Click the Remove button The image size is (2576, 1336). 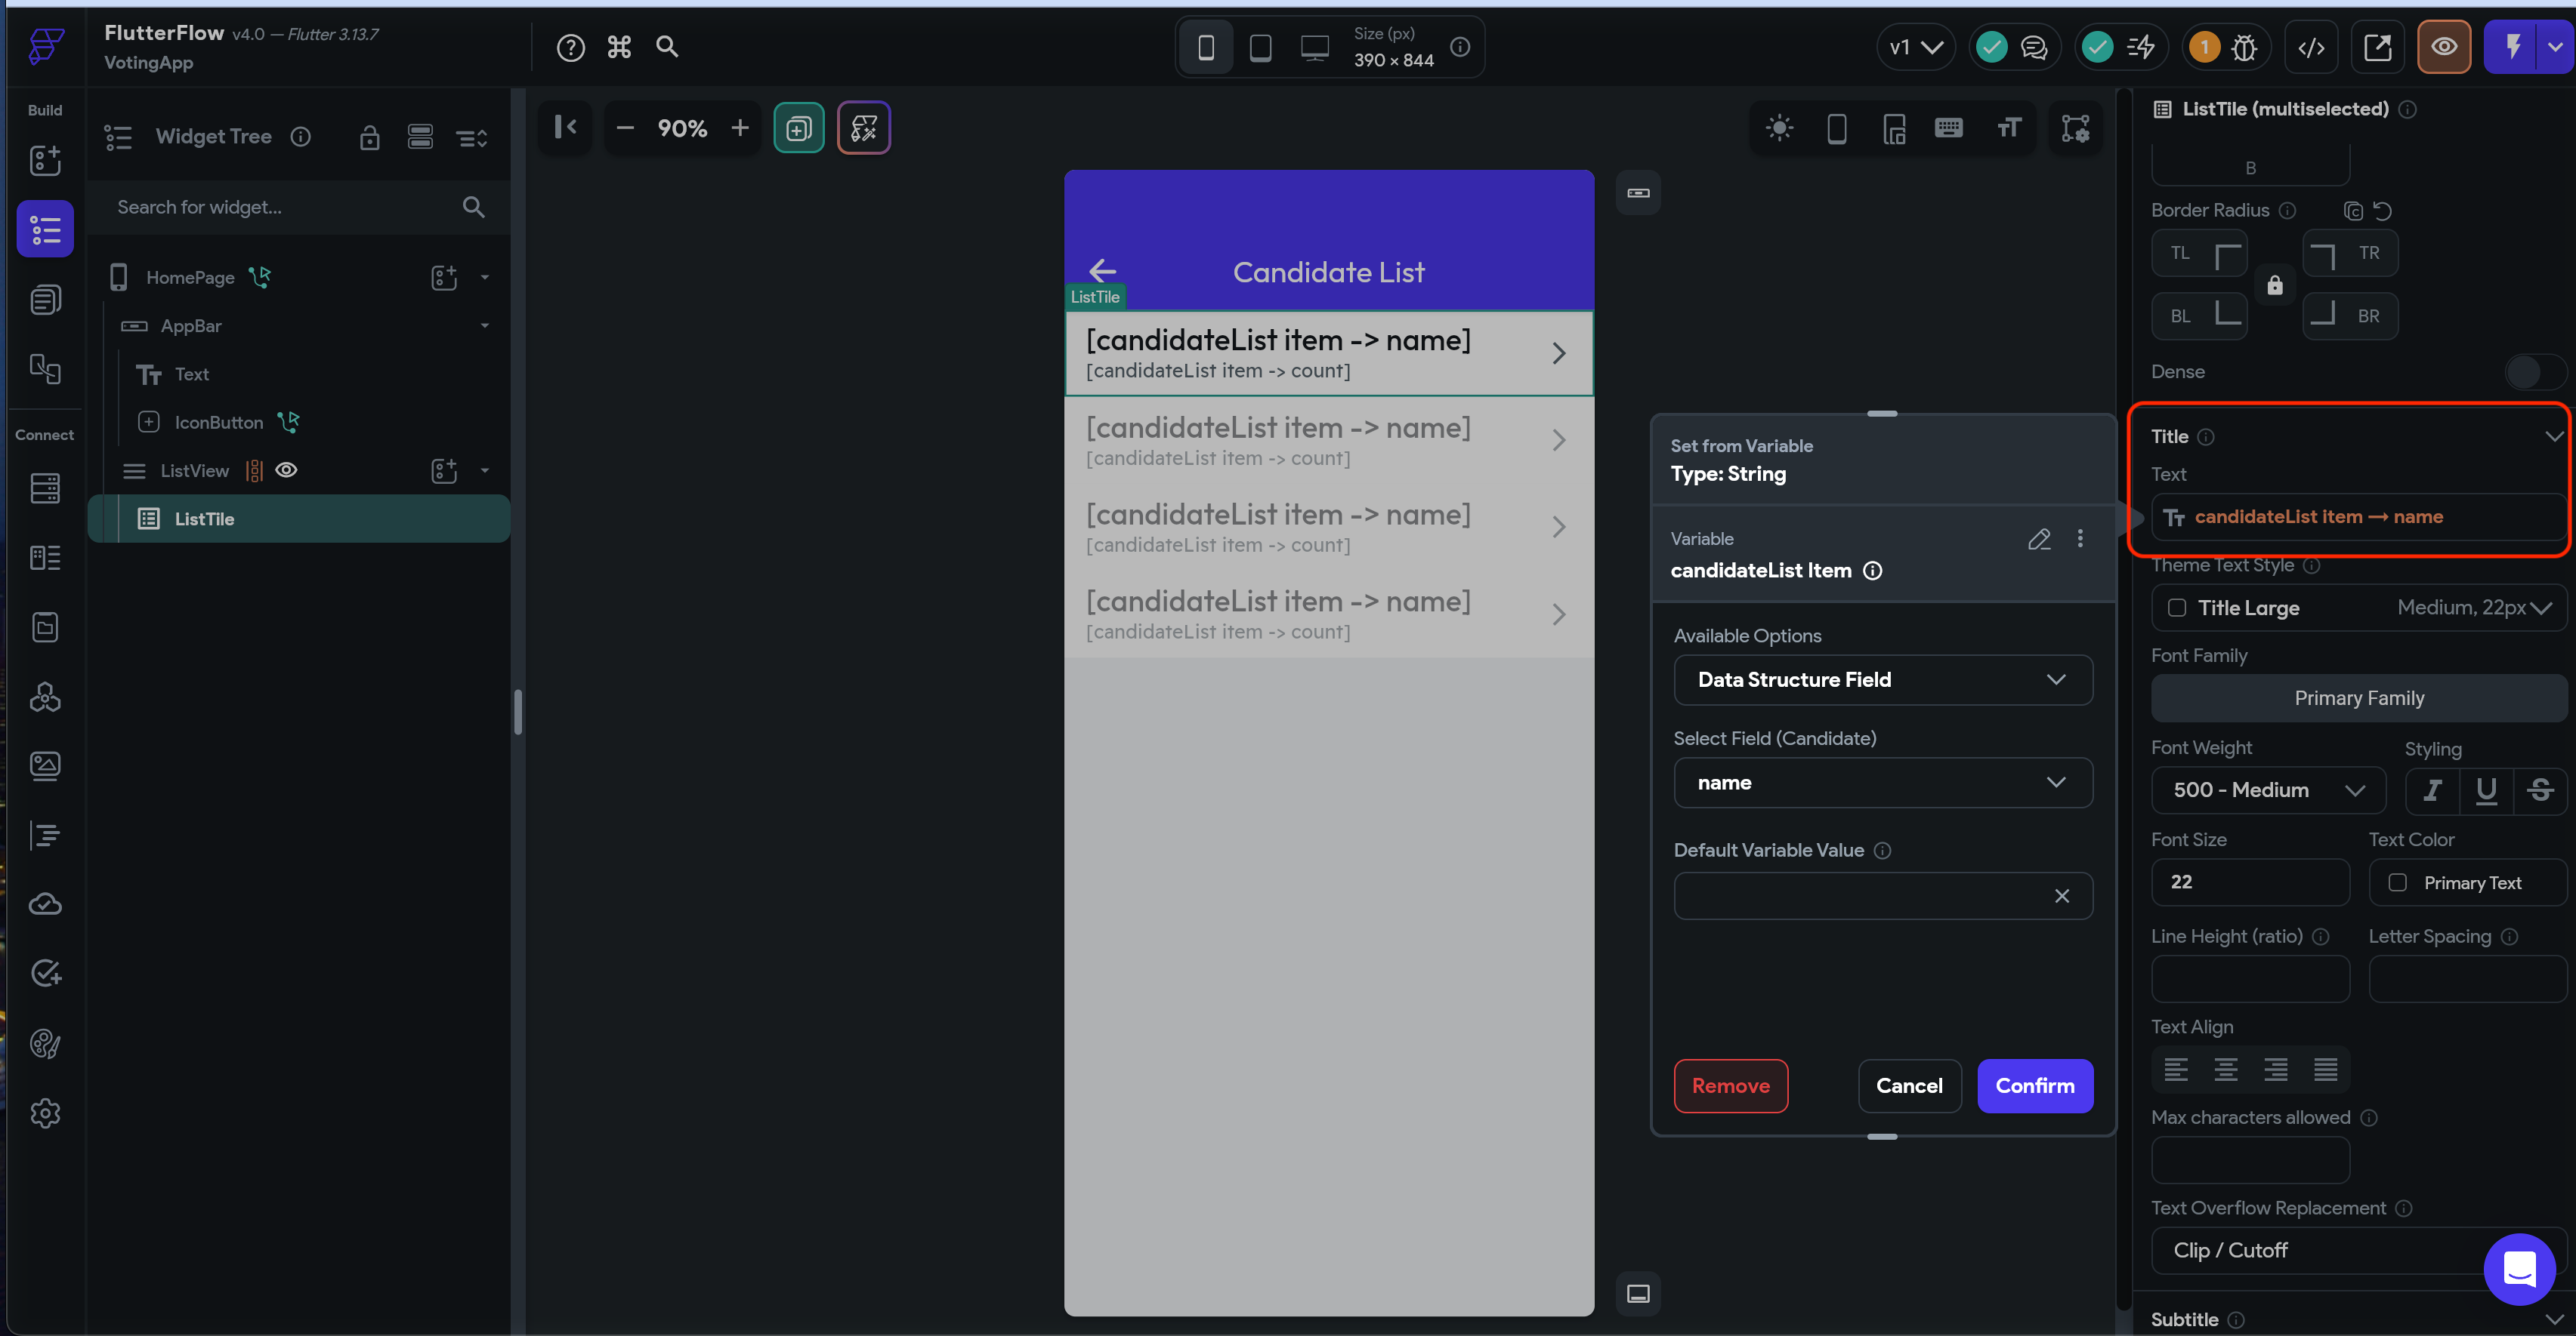[x=1730, y=1085]
